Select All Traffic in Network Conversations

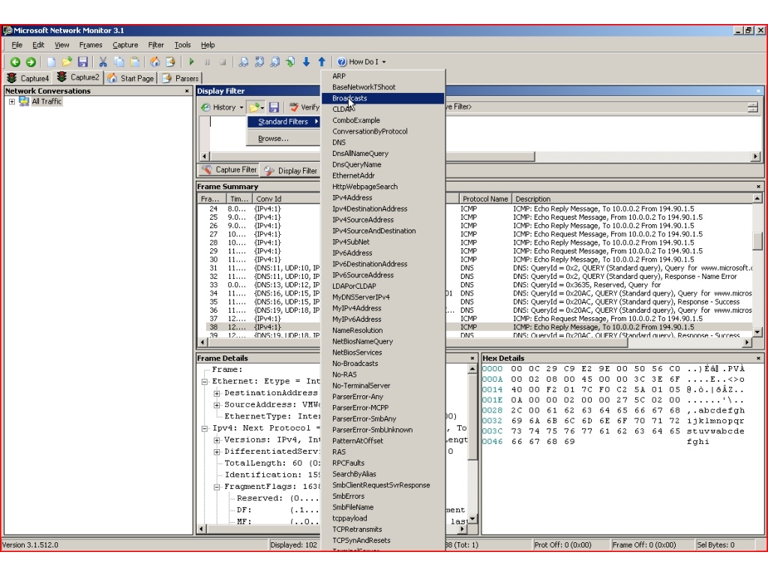pos(46,101)
